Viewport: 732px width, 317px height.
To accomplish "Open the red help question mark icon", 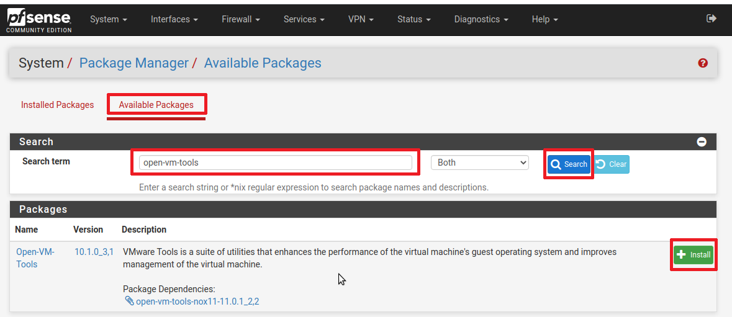I will (703, 63).
